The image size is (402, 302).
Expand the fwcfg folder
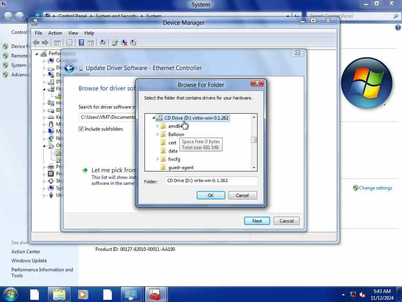[157, 159]
